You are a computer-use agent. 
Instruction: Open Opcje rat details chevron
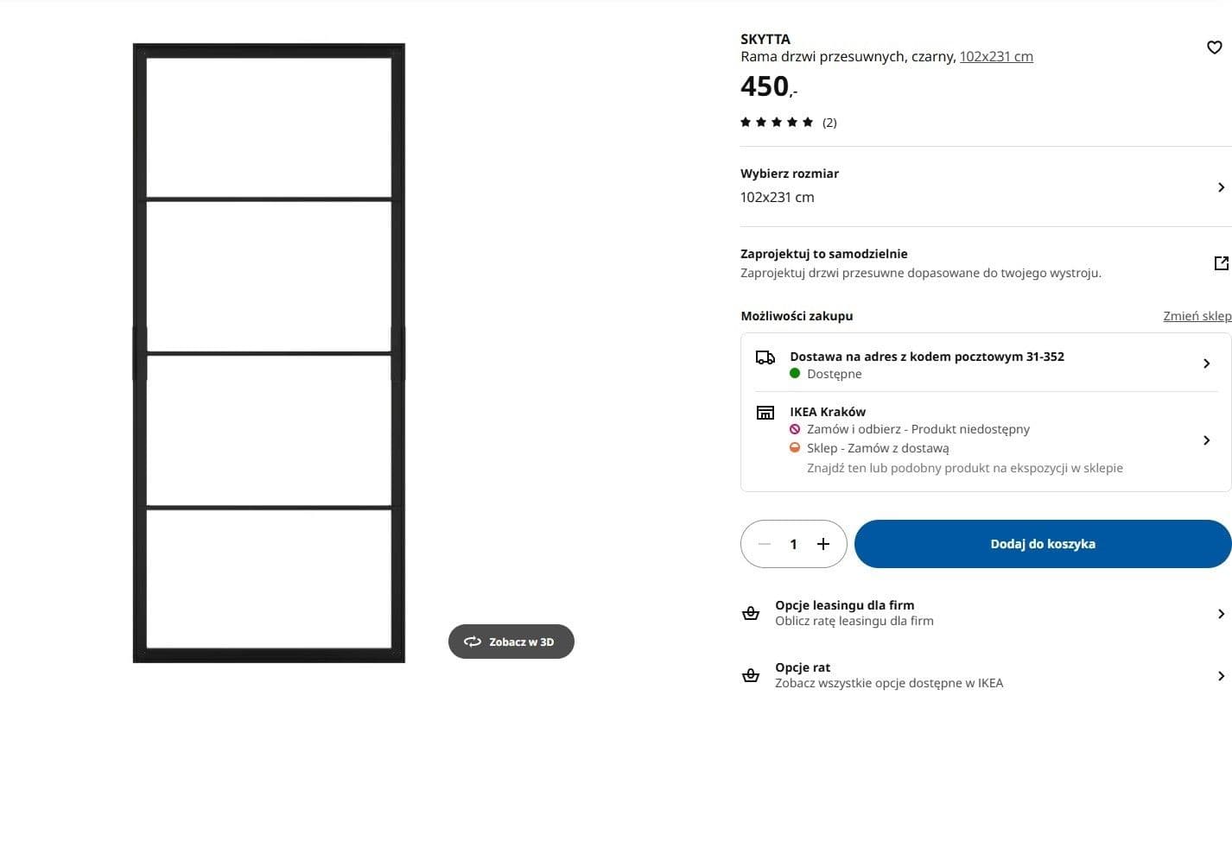coord(1221,676)
